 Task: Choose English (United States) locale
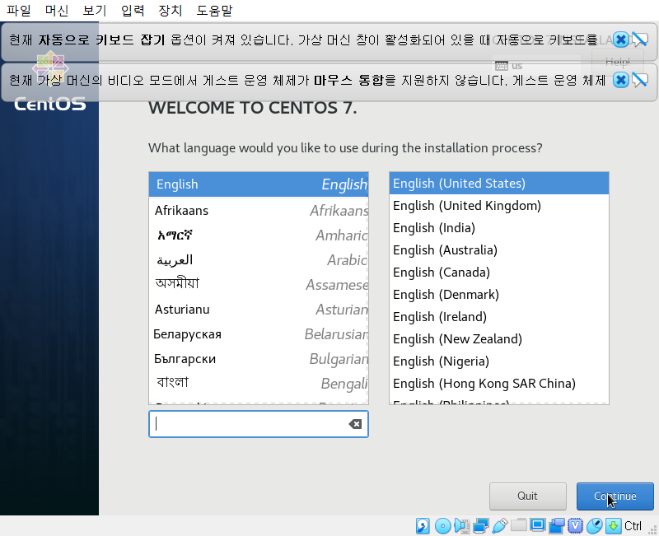(499, 183)
